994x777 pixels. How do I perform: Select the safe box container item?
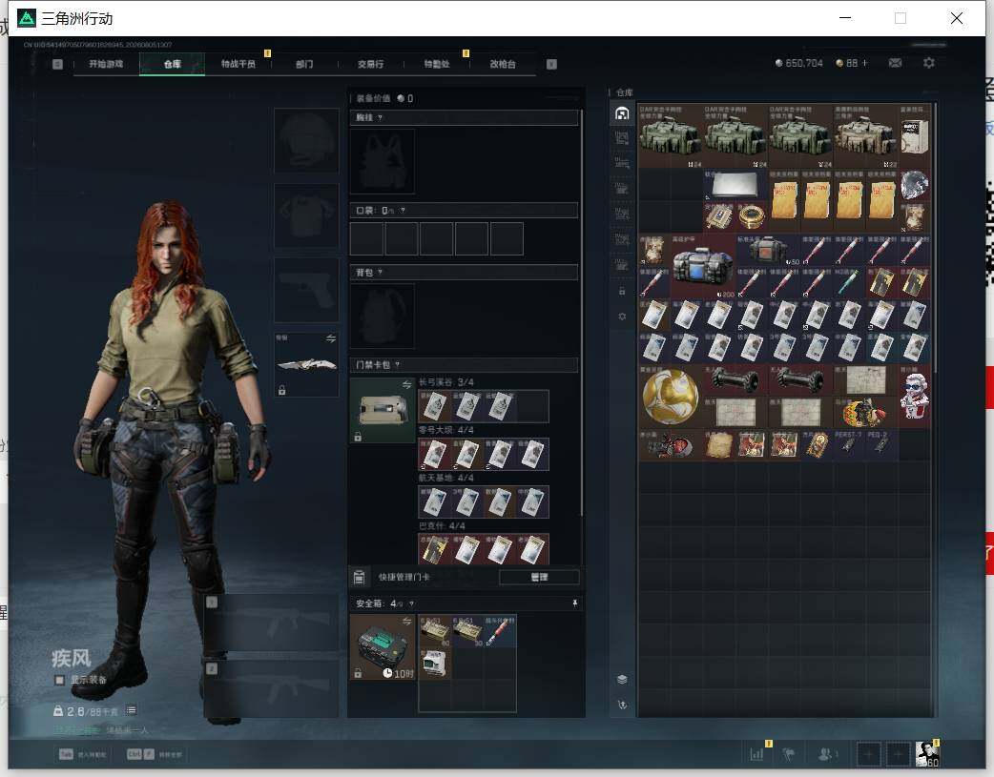pyautogui.click(x=383, y=647)
